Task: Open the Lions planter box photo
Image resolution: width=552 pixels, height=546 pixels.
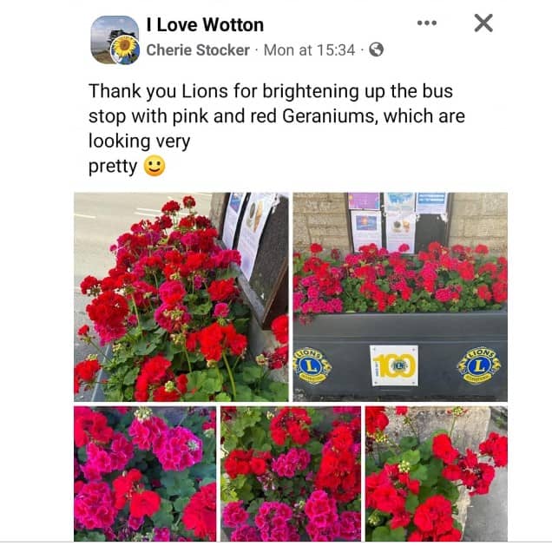Action: 400,297
